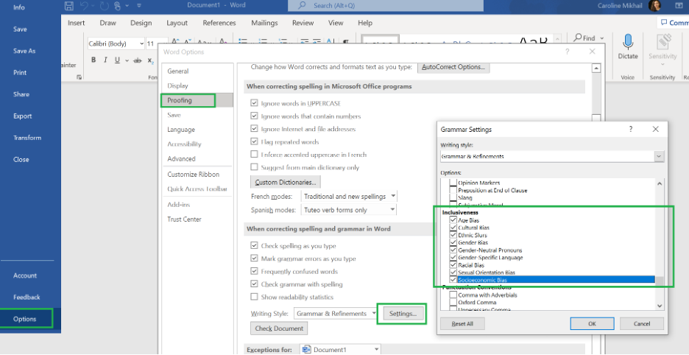
Task: Click the Italic I icon
Action: (x=105, y=60)
